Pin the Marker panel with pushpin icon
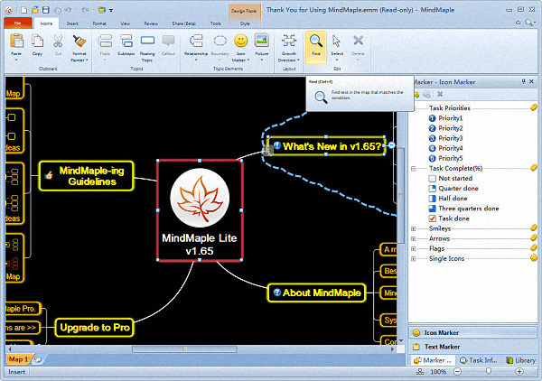 point(523,82)
